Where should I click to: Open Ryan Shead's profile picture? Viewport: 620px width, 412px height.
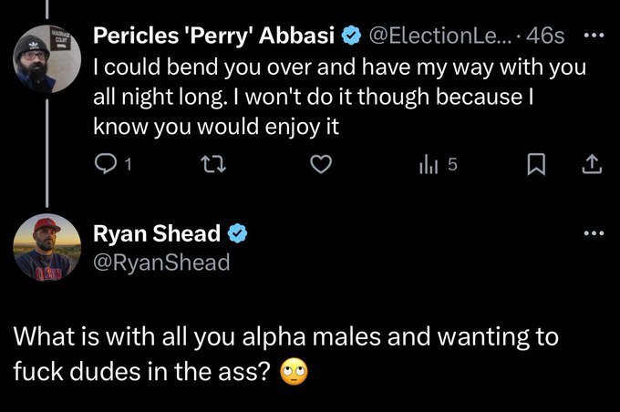pyautogui.click(x=48, y=247)
